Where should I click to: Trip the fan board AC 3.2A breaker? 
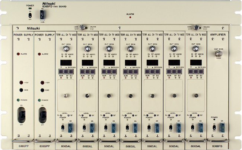[42, 15]
